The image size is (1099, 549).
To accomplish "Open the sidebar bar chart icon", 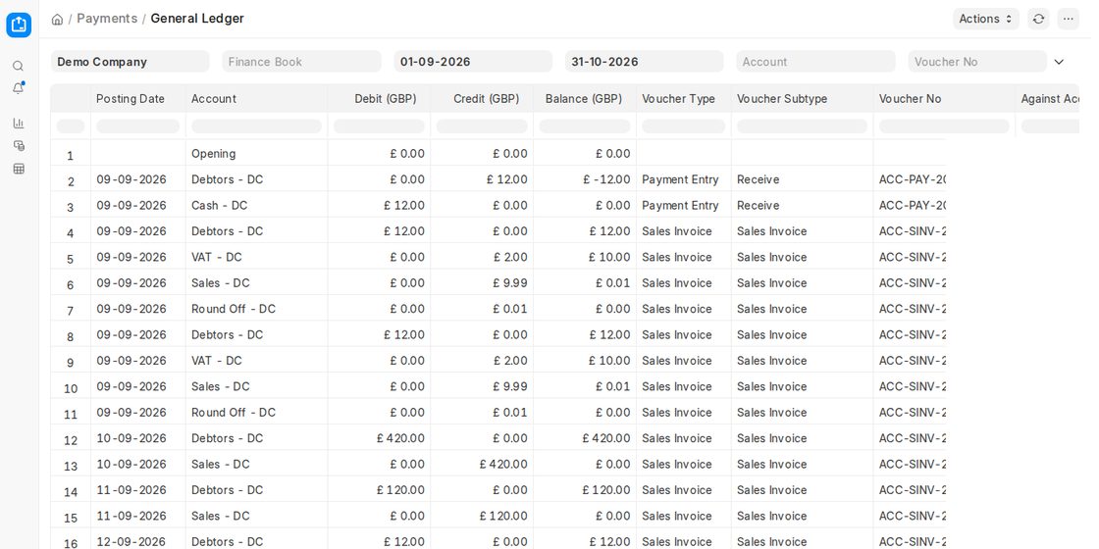I will tap(19, 124).
